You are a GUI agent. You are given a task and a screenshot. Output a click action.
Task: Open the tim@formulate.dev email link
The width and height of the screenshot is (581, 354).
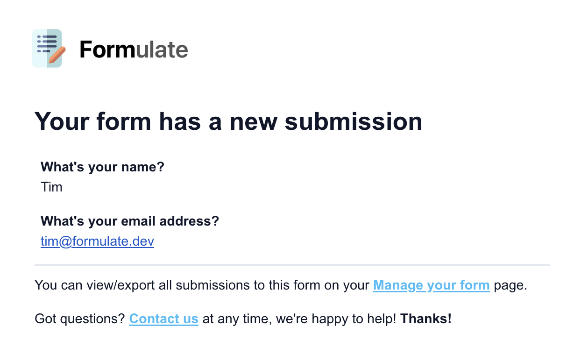click(97, 241)
